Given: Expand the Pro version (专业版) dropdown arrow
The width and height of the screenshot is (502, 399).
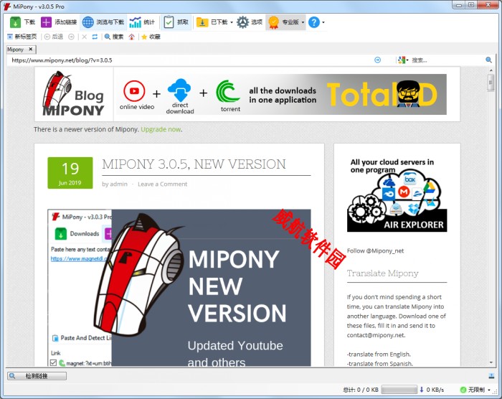Looking at the screenshot, I should pyautogui.click(x=303, y=22).
